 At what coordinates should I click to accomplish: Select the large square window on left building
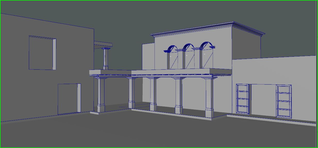(x=41, y=53)
